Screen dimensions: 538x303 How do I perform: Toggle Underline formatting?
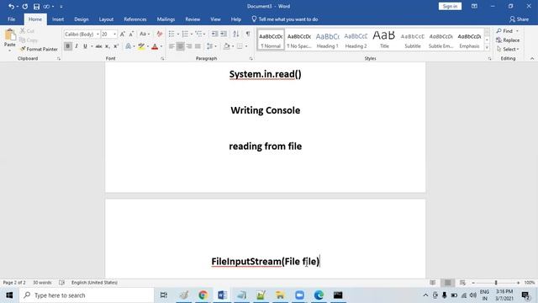pos(85,46)
